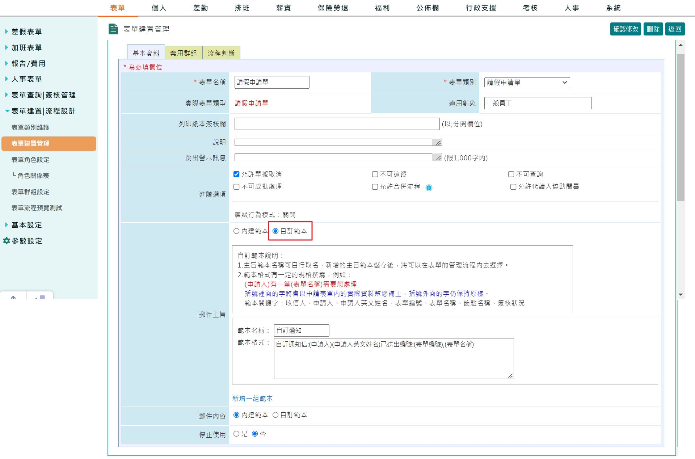Switch to the 套用群組 tab
The width and height of the screenshot is (695, 459).
(x=184, y=52)
